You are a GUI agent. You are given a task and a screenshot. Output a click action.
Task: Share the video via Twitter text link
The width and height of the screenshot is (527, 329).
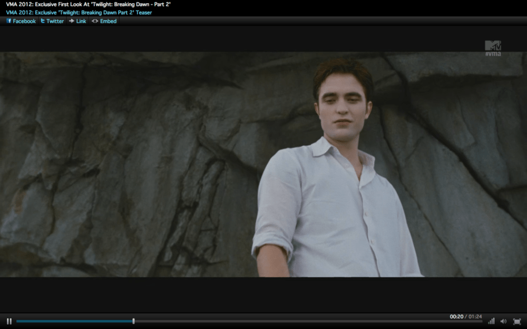click(55, 21)
